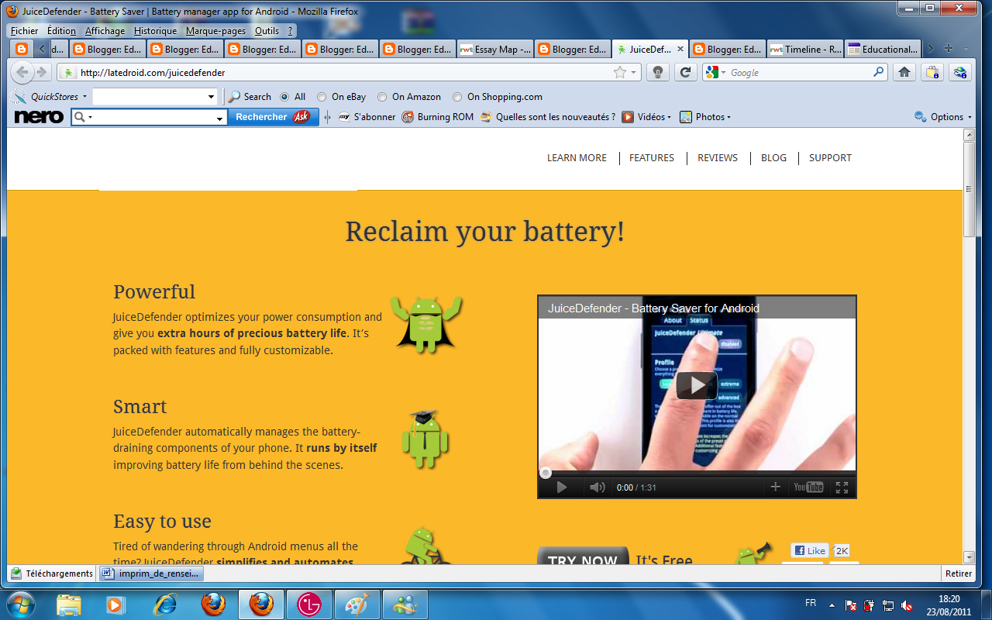
Task: Switch to the Educational tab
Action: (883, 49)
